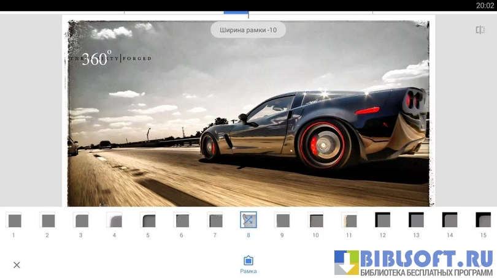Cancel the frame edit with X

17,265
